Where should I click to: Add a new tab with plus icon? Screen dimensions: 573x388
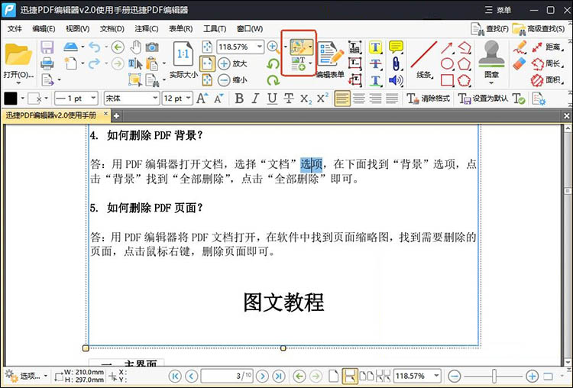[x=116, y=116]
